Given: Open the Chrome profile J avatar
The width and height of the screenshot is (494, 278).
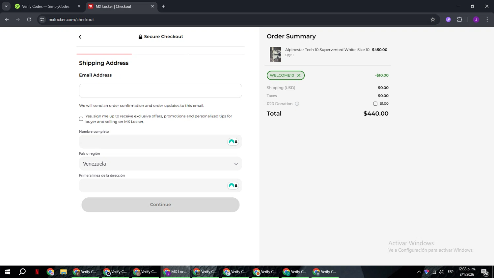Looking at the screenshot, I should [x=476, y=20].
